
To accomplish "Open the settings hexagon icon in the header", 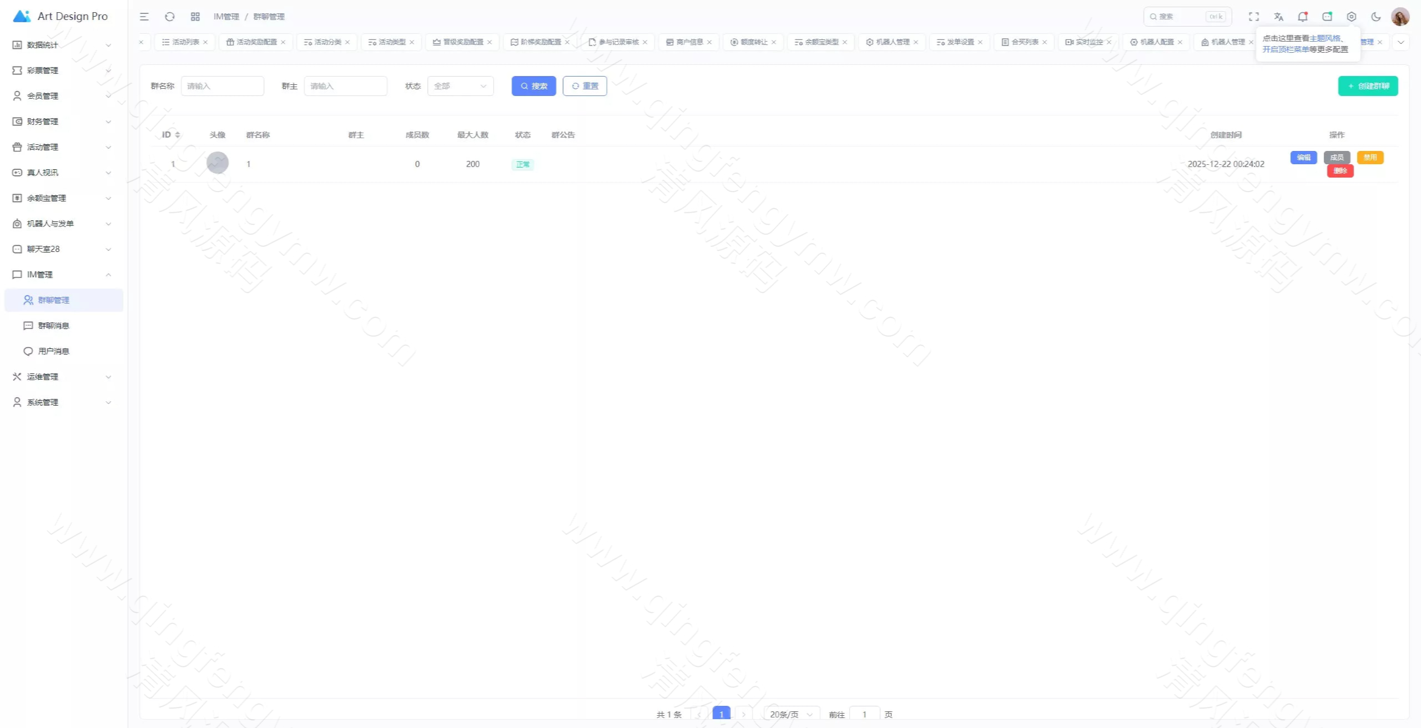I will 1352,17.
